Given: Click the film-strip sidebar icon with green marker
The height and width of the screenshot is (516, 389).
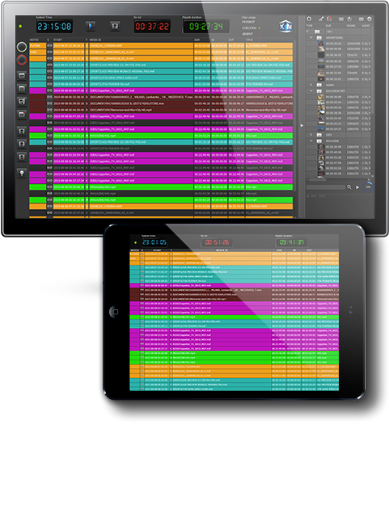Looking at the screenshot, I should click(x=22, y=131).
